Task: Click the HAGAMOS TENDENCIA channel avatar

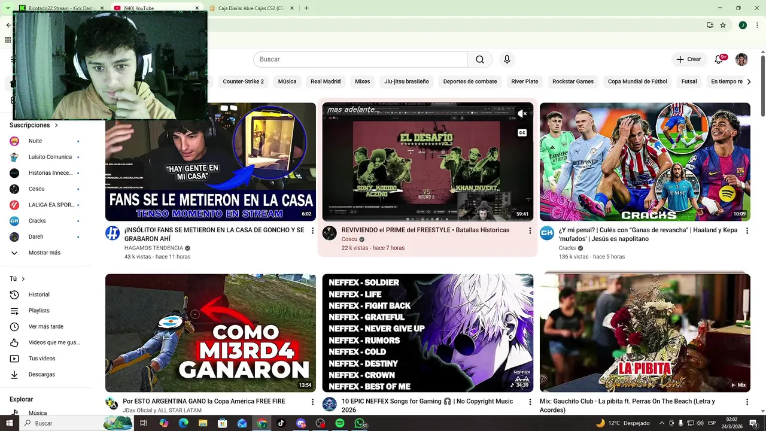Action: 113,233
